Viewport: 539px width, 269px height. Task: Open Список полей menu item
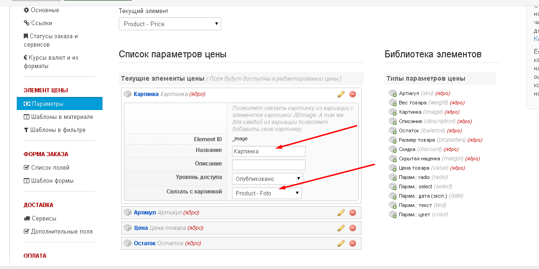click(x=50, y=167)
